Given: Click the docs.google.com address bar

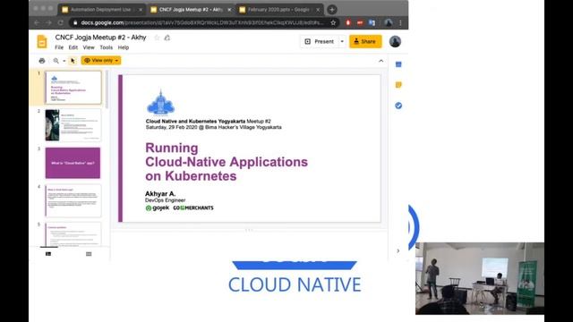Looking at the screenshot, I should [202, 22].
